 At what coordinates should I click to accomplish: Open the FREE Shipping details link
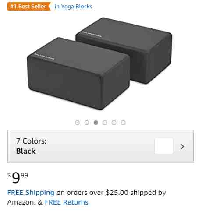(31, 193)
